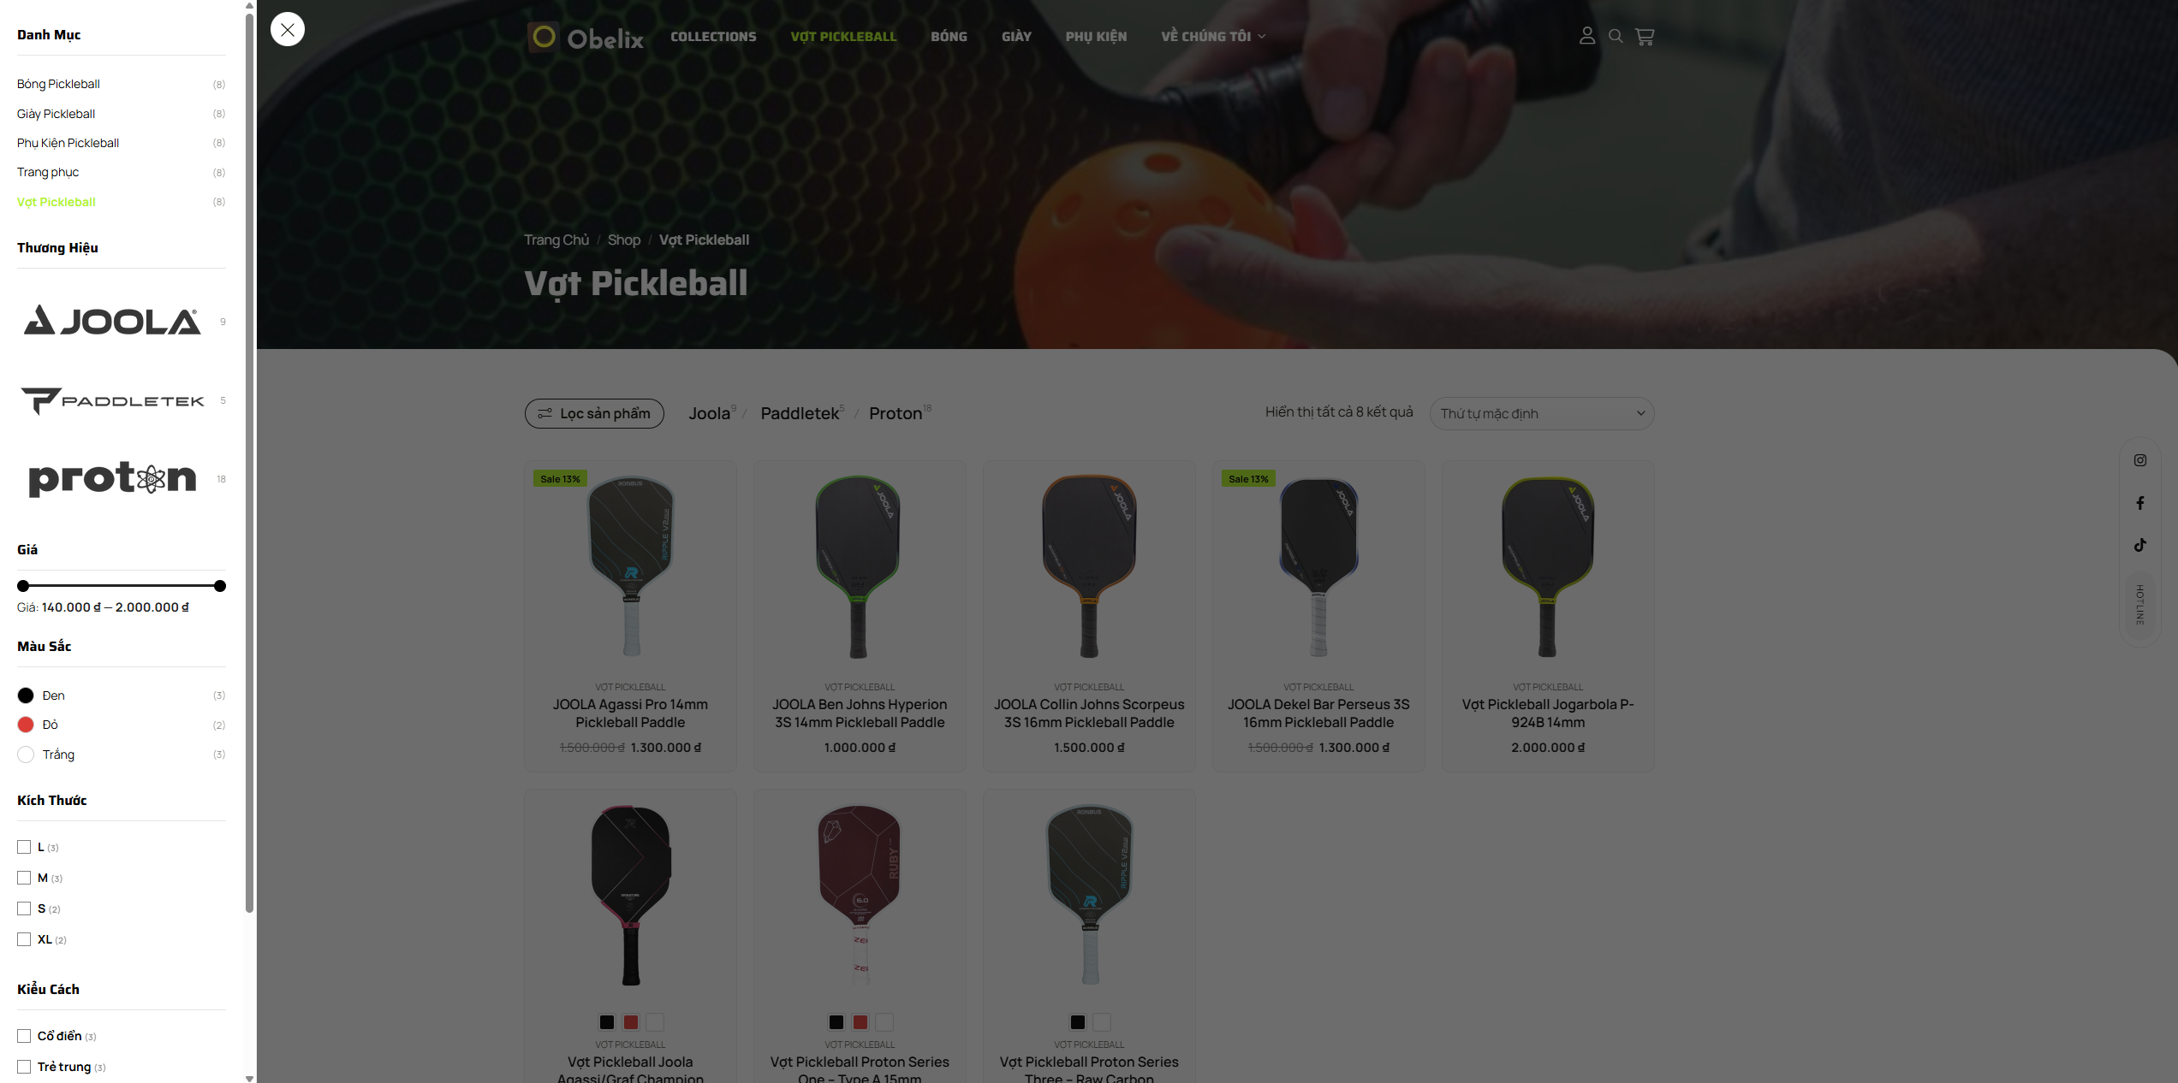
Task: Check the XL size checkbox
Action: tap(24, 939)
